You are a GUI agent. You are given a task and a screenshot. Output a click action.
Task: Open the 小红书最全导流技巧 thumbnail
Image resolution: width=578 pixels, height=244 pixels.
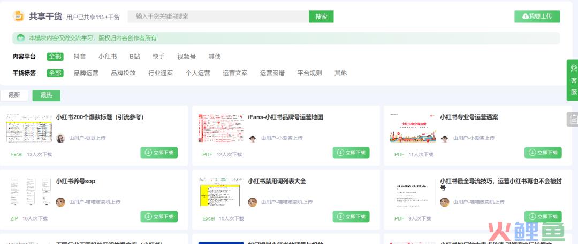[413, 192]
